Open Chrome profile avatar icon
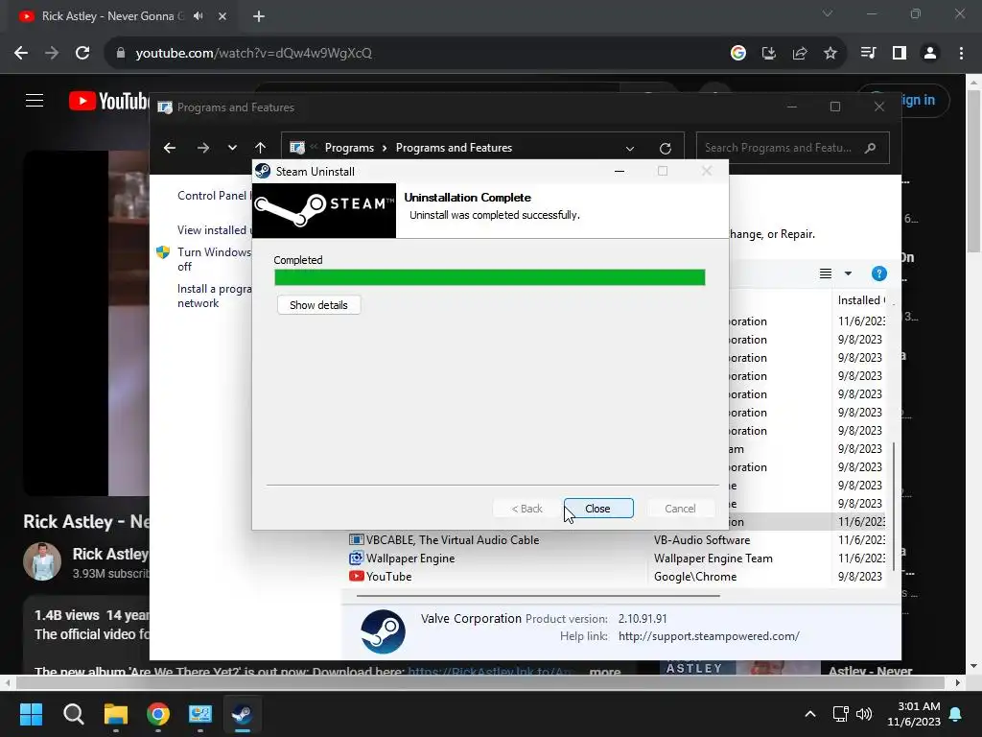The image size is (982, 737). [x=930, y=54]
